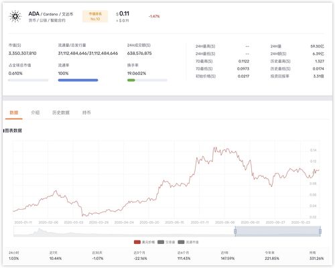The height and width of the screenshot is (268, 335).
Task: Click the initial price value 0.0217
Action: pos(243,76)
